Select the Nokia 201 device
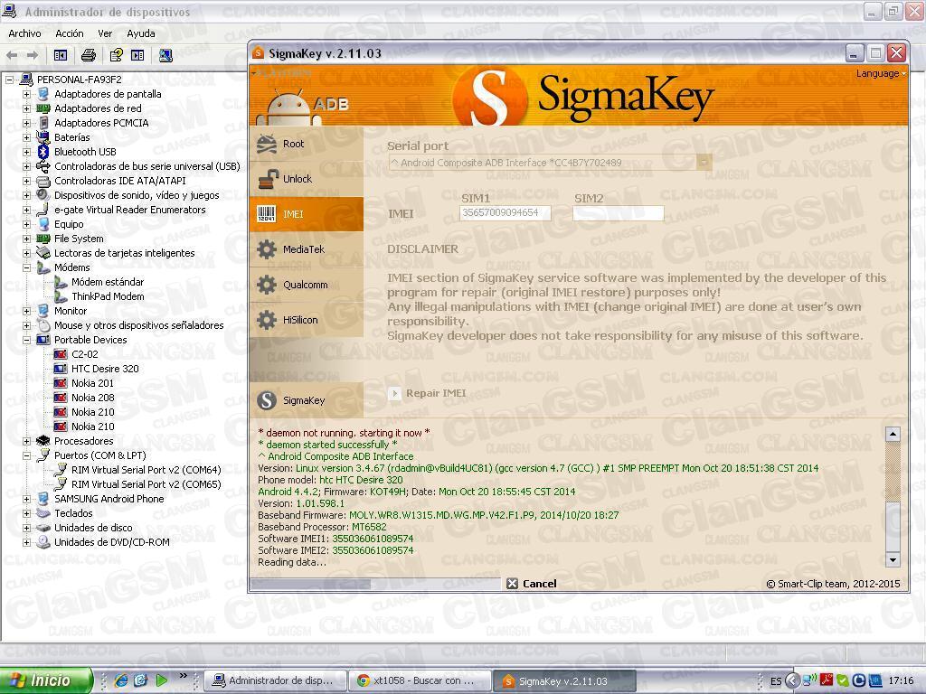This screenshot has width=926, height=694. pyautogui.click(x=93, y=383)
